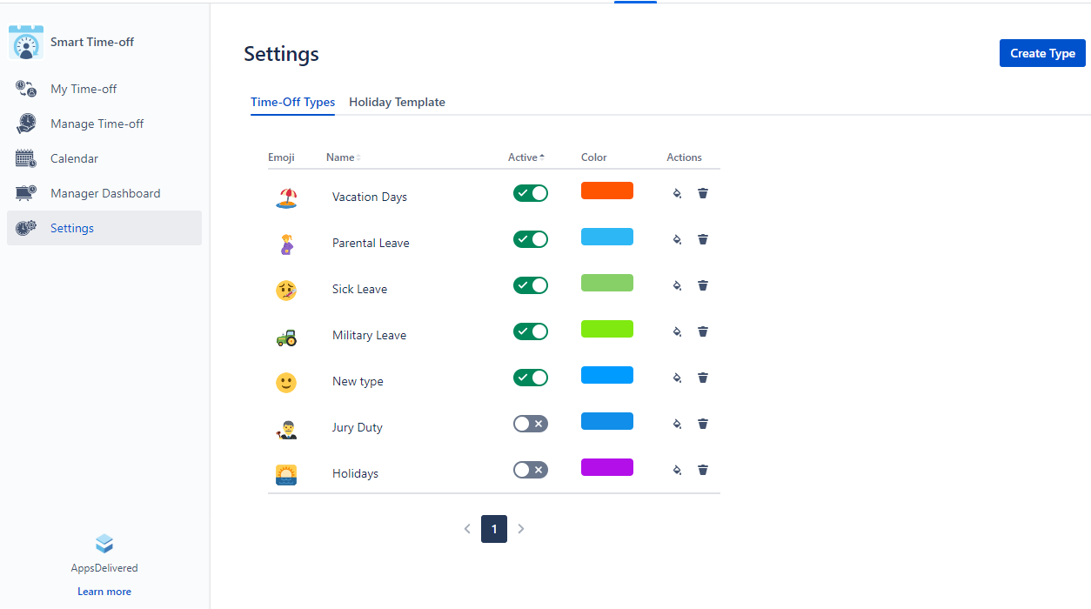Go to next page with right chevron
The image size is (1091, 609).
(x=521, y=529)
